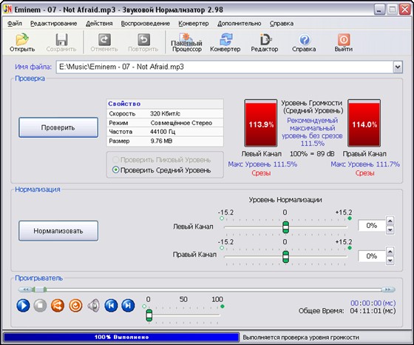
Task: Open the Действия menu
Action: [99, 24]
